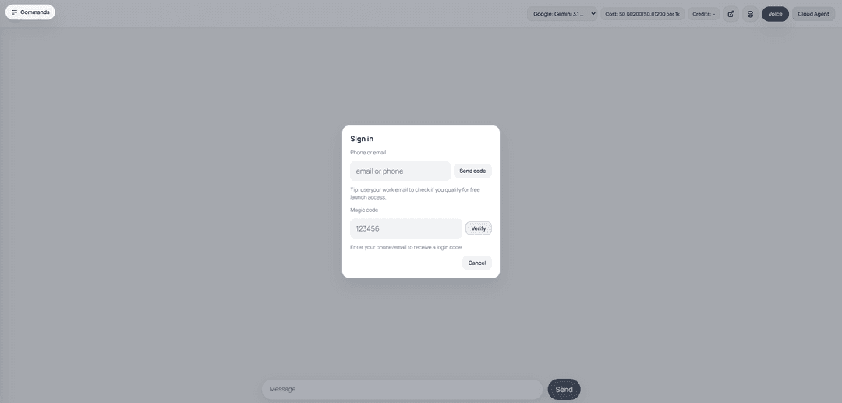This screenshot has height=403, width=842.
Task: Click the work email tip text
Action: tap(415, 193)
